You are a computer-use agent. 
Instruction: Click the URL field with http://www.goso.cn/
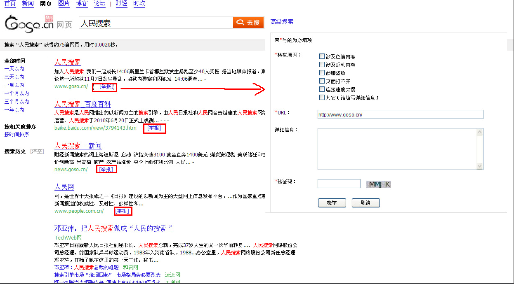(400, 114)
